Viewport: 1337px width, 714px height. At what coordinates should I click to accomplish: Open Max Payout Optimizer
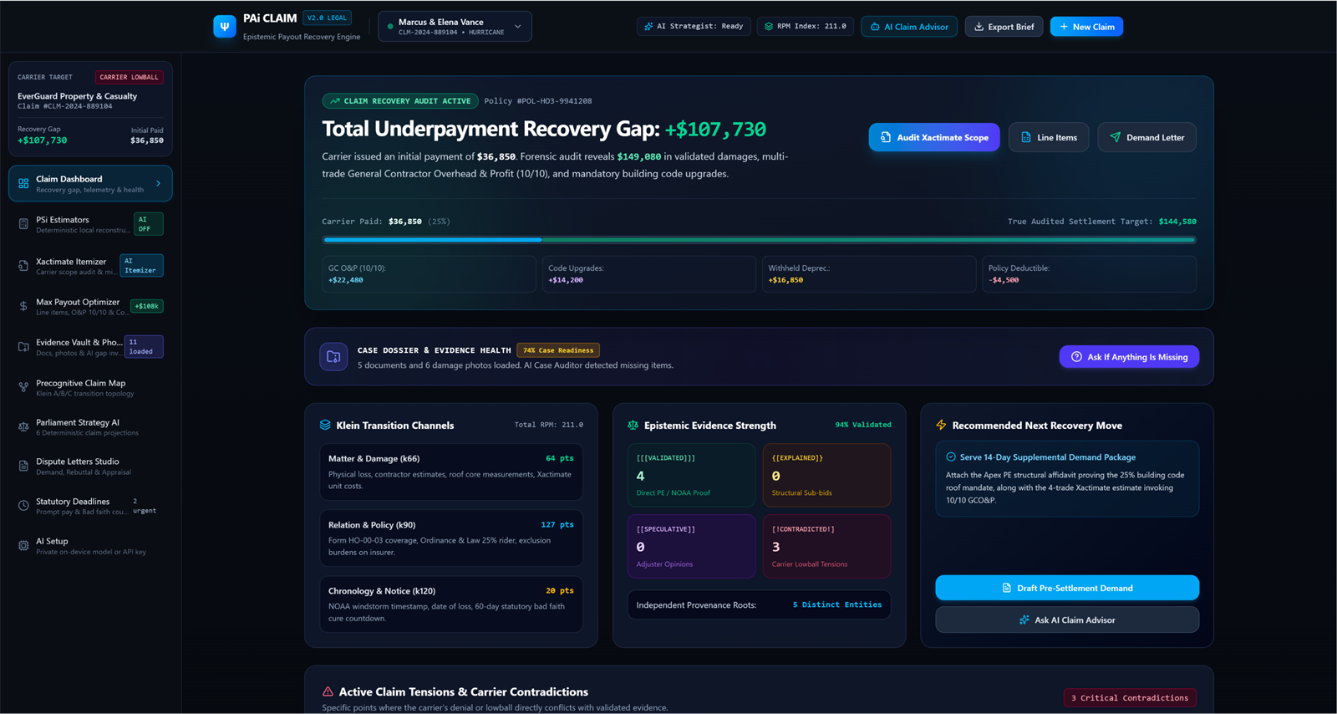90,306
